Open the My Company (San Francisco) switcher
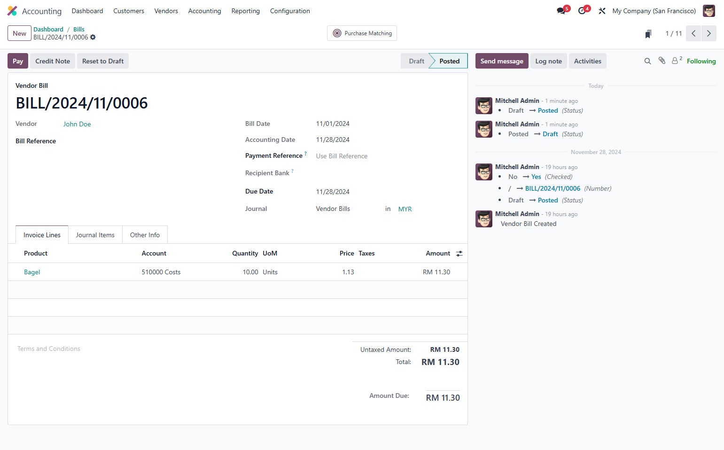The height and width of the screenshot is (450, 724). tap(654, 11)
